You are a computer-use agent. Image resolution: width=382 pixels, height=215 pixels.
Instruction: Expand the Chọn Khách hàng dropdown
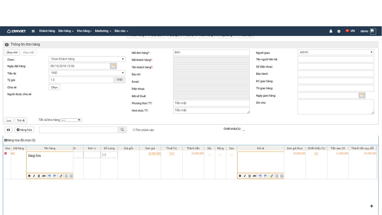click(87, 59)
